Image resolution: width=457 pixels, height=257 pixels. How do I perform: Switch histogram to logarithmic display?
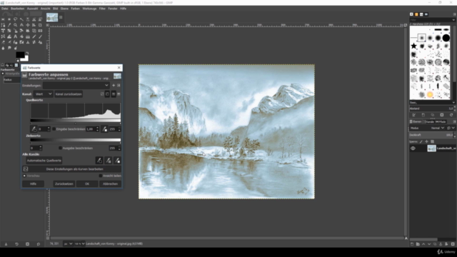pyautogui.click(x=119, y=94)
